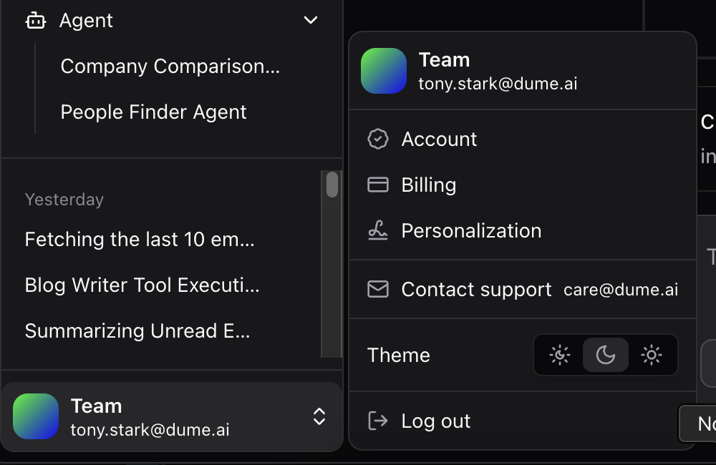716x465 pixels.
Task: Click the Team avatar in the menu header
Action: click(x=384, y=72)
